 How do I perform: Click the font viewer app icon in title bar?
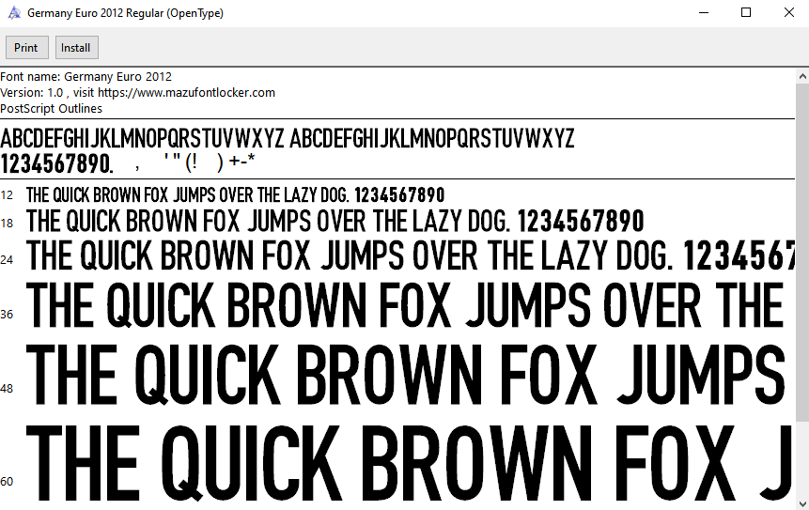[13, 14]
